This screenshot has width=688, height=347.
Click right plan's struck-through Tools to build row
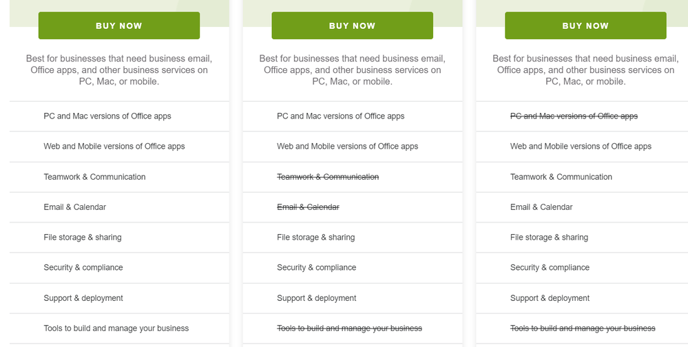coord(583,328)
